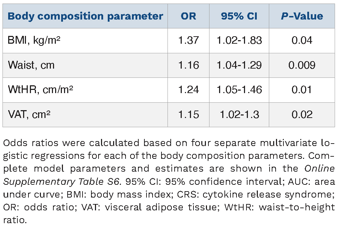Click the 95% CI column header
Viewport: 340px width, 226px height.
click(239, 16)
